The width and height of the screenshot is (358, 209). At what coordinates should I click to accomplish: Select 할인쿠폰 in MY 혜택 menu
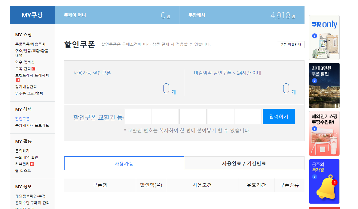pyautogui.click(x=22, y=119)
